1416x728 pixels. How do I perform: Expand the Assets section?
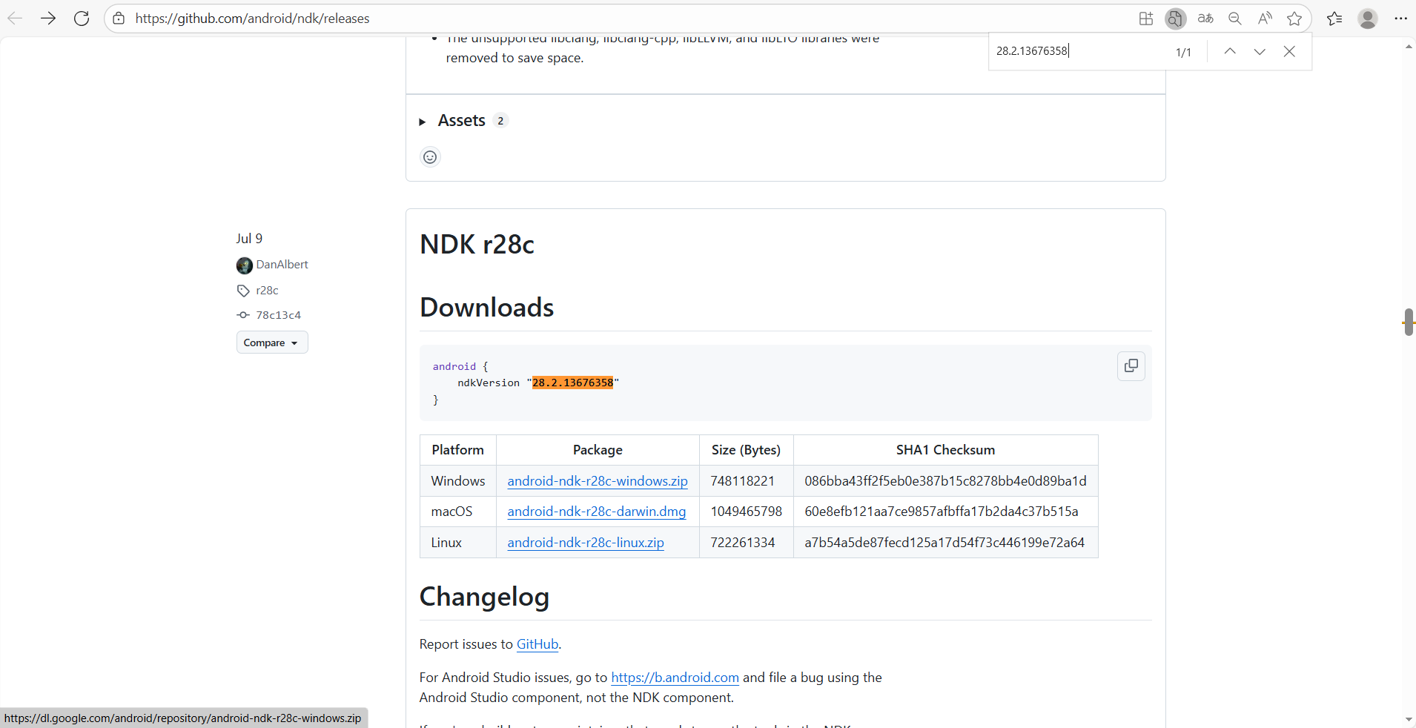click(462, 121)
